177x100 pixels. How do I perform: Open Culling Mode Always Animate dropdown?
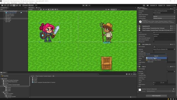point(164,18)
